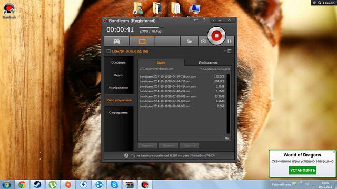Click the УСТАНОВИТЬ button in World of Dragons popup
The image size is (337, 189).
[x=302, y=170]
